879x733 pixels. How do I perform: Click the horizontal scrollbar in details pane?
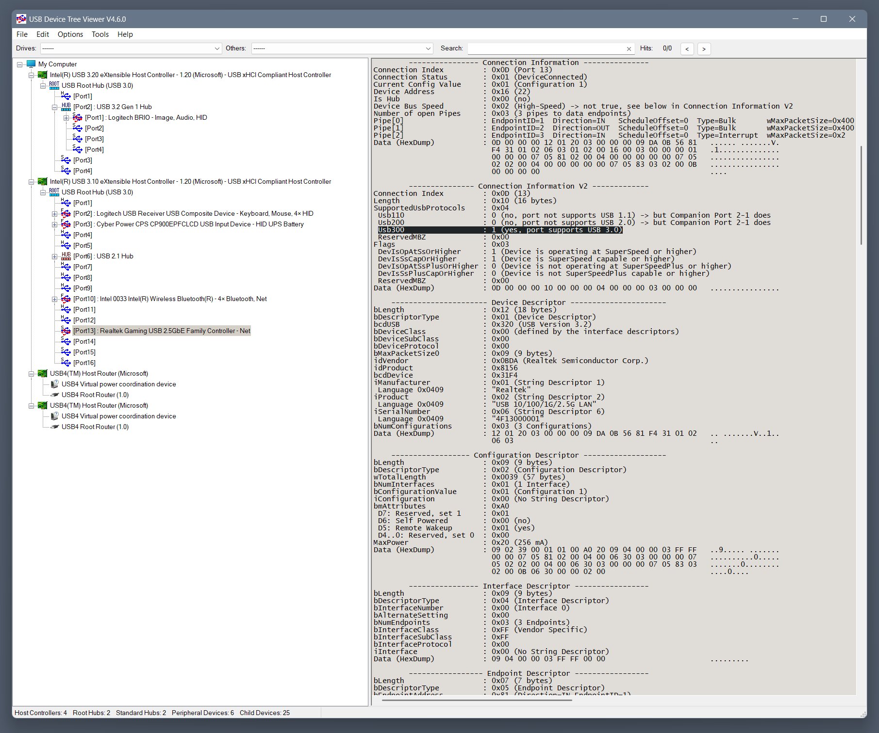tap(477, 700)
